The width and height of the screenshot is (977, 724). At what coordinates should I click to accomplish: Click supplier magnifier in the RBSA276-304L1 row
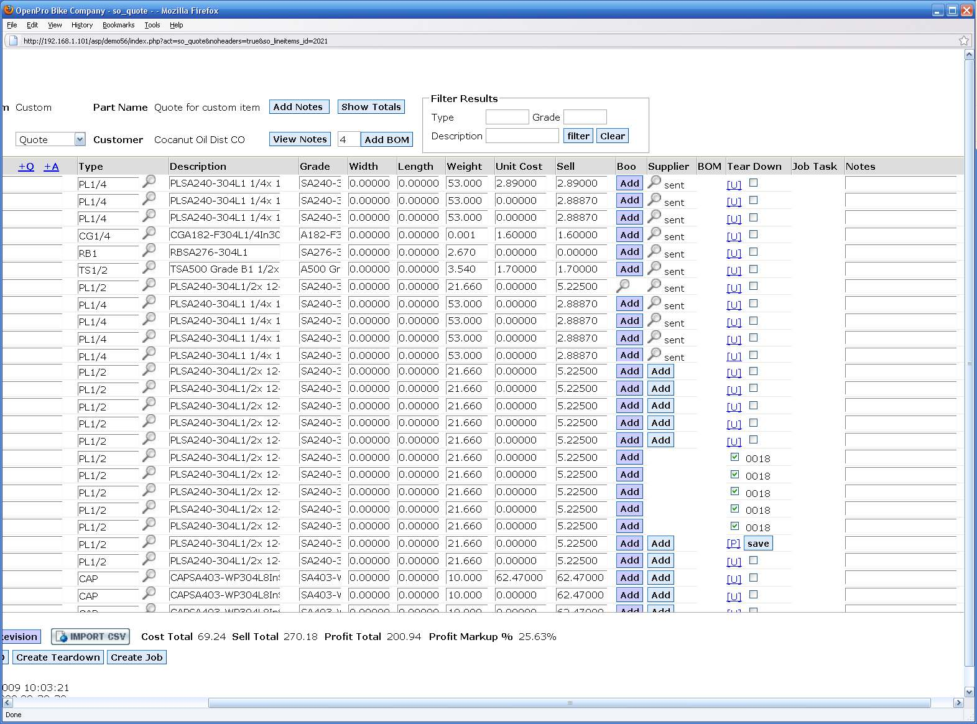click(654, 251)
